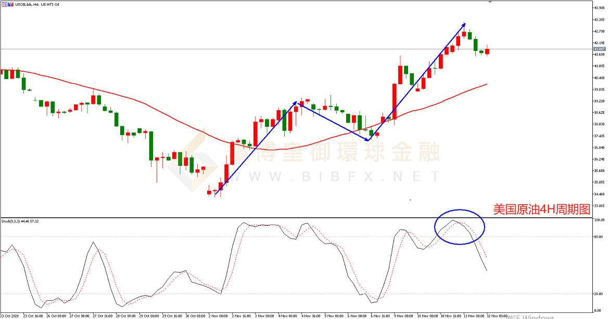The image size is (609, 319).
Task: Click the chart shift triangle marker at top
Action: 489,2
